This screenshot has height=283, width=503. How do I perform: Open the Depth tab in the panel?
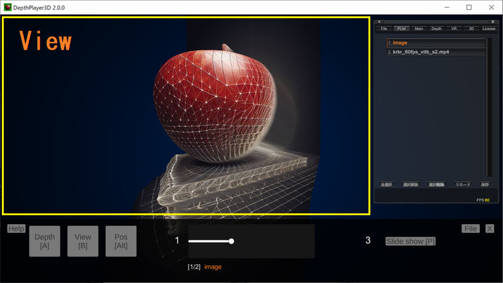(436, 29)
